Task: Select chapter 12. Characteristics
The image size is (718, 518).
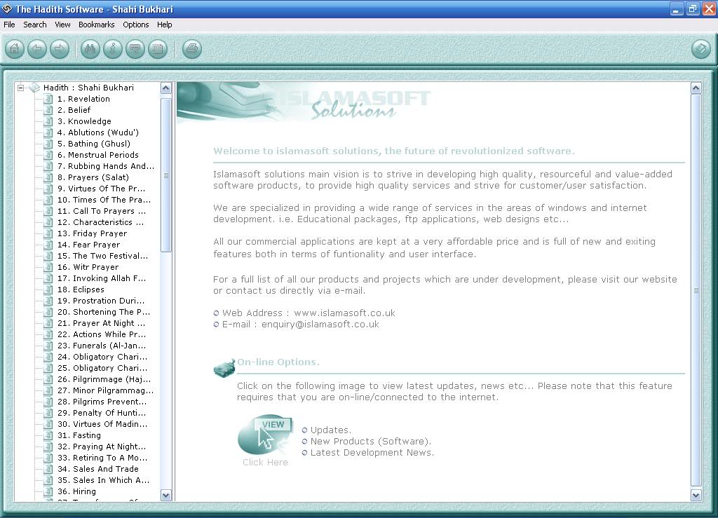Action: pos(101,222)
